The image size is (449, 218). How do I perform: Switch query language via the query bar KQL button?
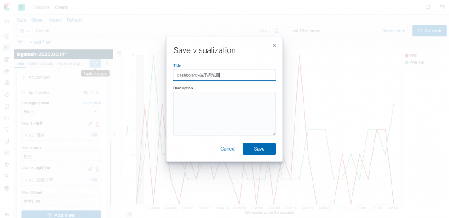pos(263,31)
